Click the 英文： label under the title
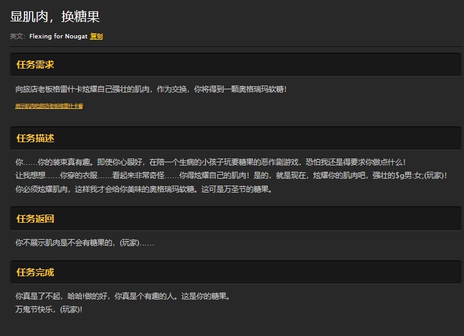464x336 pixels. (x=18, y=36)
